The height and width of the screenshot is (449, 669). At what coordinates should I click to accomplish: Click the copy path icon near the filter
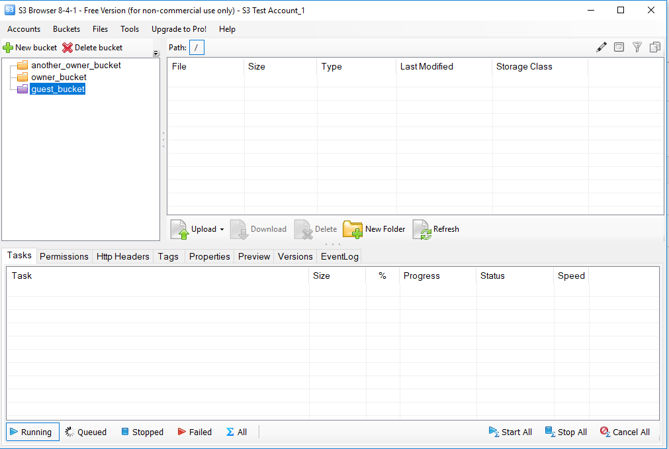click(654, 47)
